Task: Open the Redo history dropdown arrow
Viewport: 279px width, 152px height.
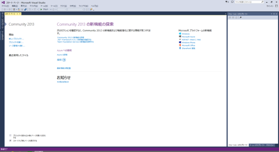Action: point(37,9)
